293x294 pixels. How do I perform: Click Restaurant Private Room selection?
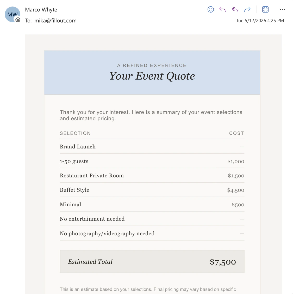coord(92,176)
